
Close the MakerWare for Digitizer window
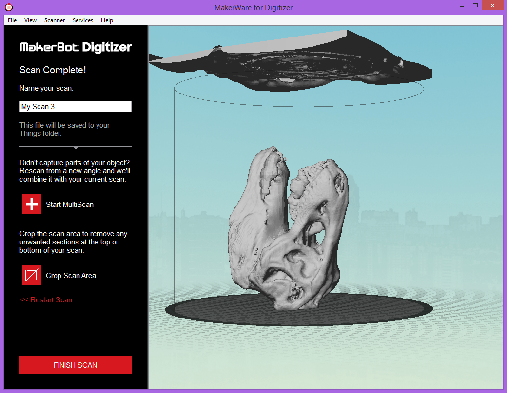pos(493,5)
